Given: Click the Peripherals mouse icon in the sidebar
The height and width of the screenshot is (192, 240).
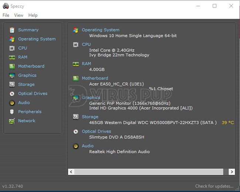Looking at the screenshot, I should point(12,112).
